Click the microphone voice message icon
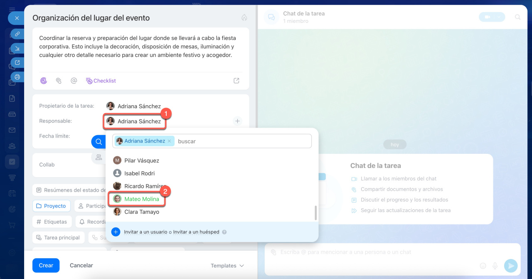The width and height of the screenshot is (532, 279). tap(495, 265)
